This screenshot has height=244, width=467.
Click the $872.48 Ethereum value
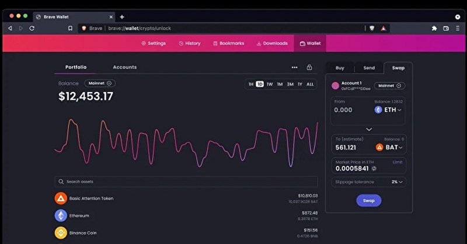(x=309, y=213)
